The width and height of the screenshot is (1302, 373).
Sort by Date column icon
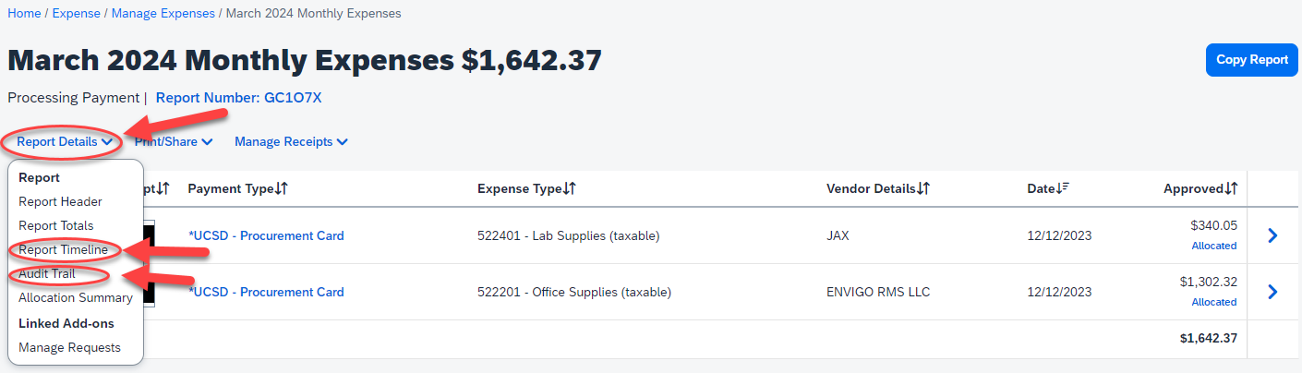point(1063,188)
